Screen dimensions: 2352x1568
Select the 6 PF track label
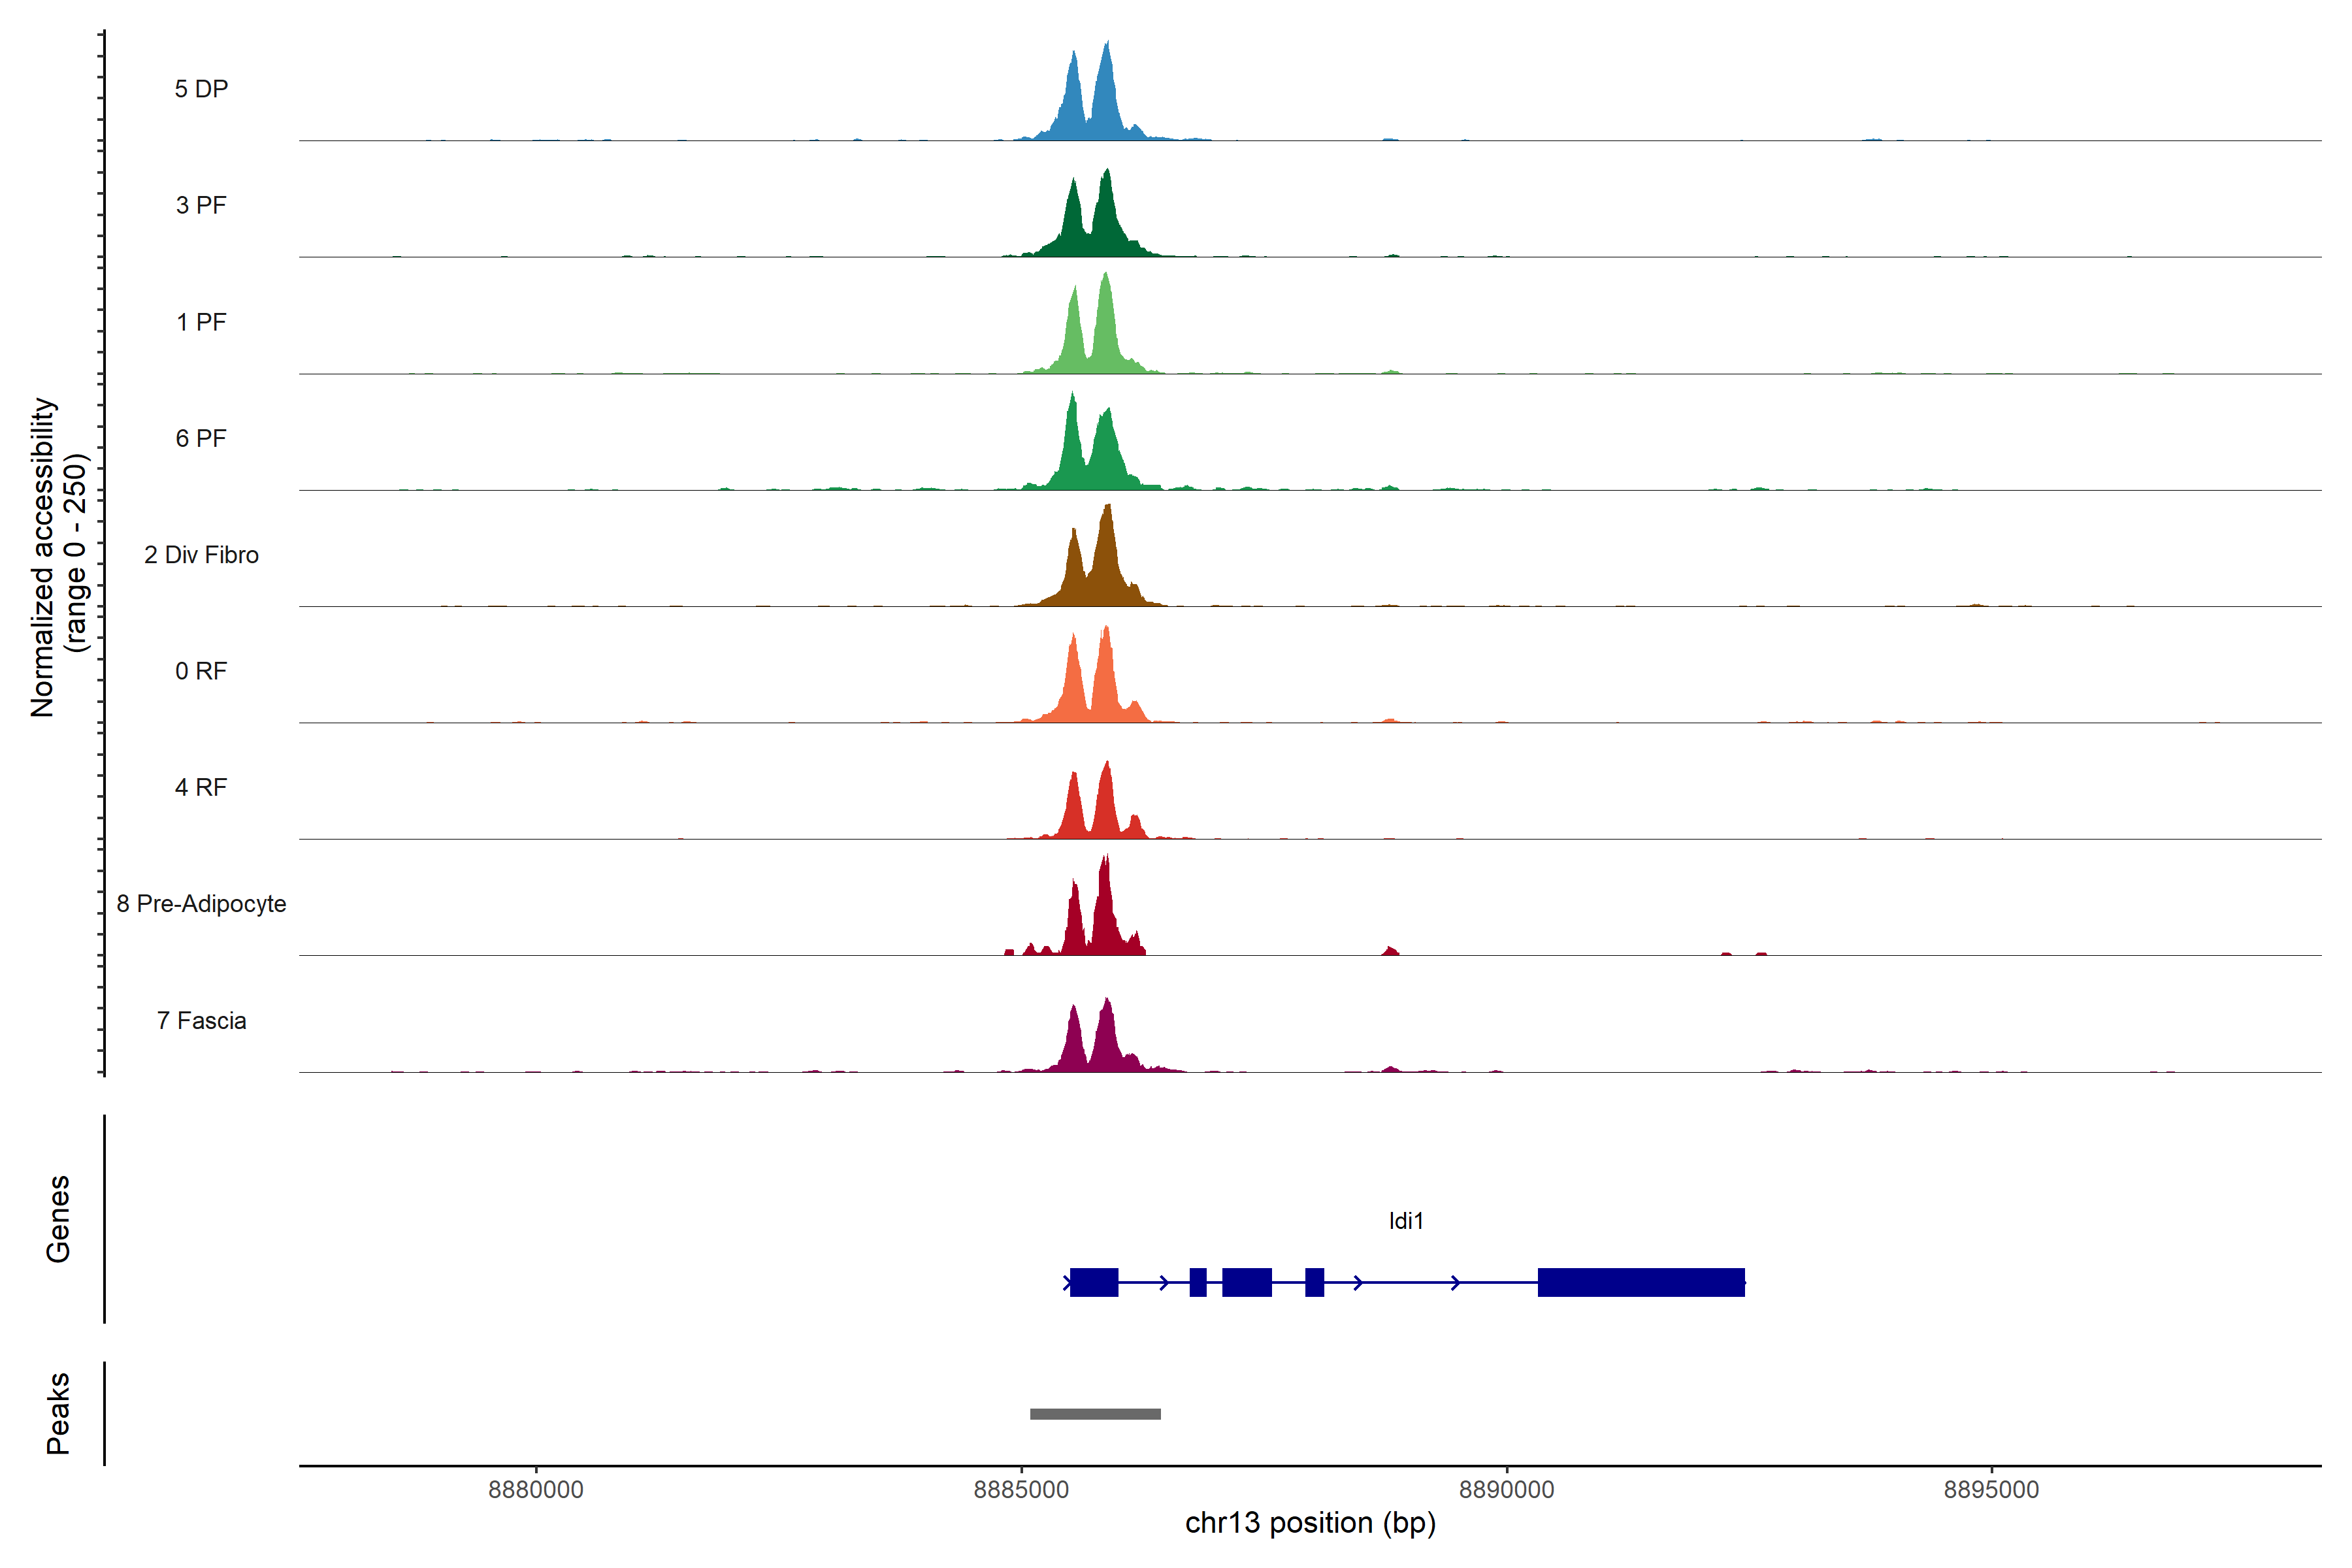[x=201, y=438]
